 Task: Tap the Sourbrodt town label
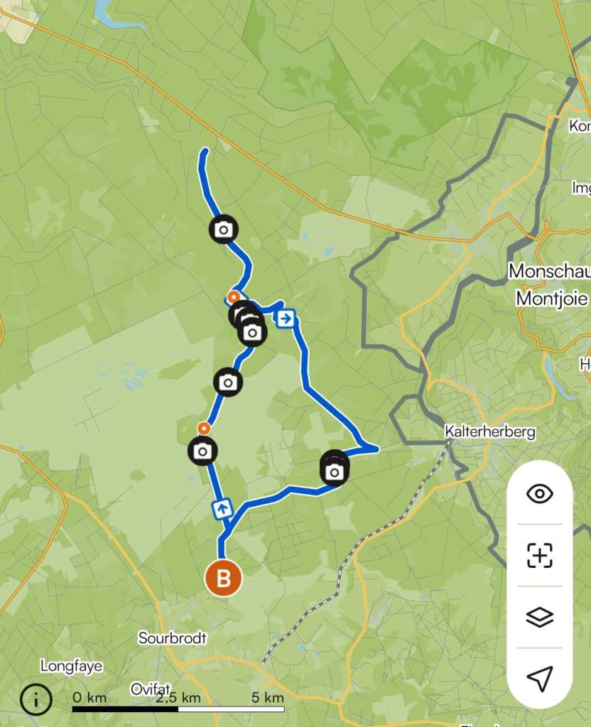point(172,638)
